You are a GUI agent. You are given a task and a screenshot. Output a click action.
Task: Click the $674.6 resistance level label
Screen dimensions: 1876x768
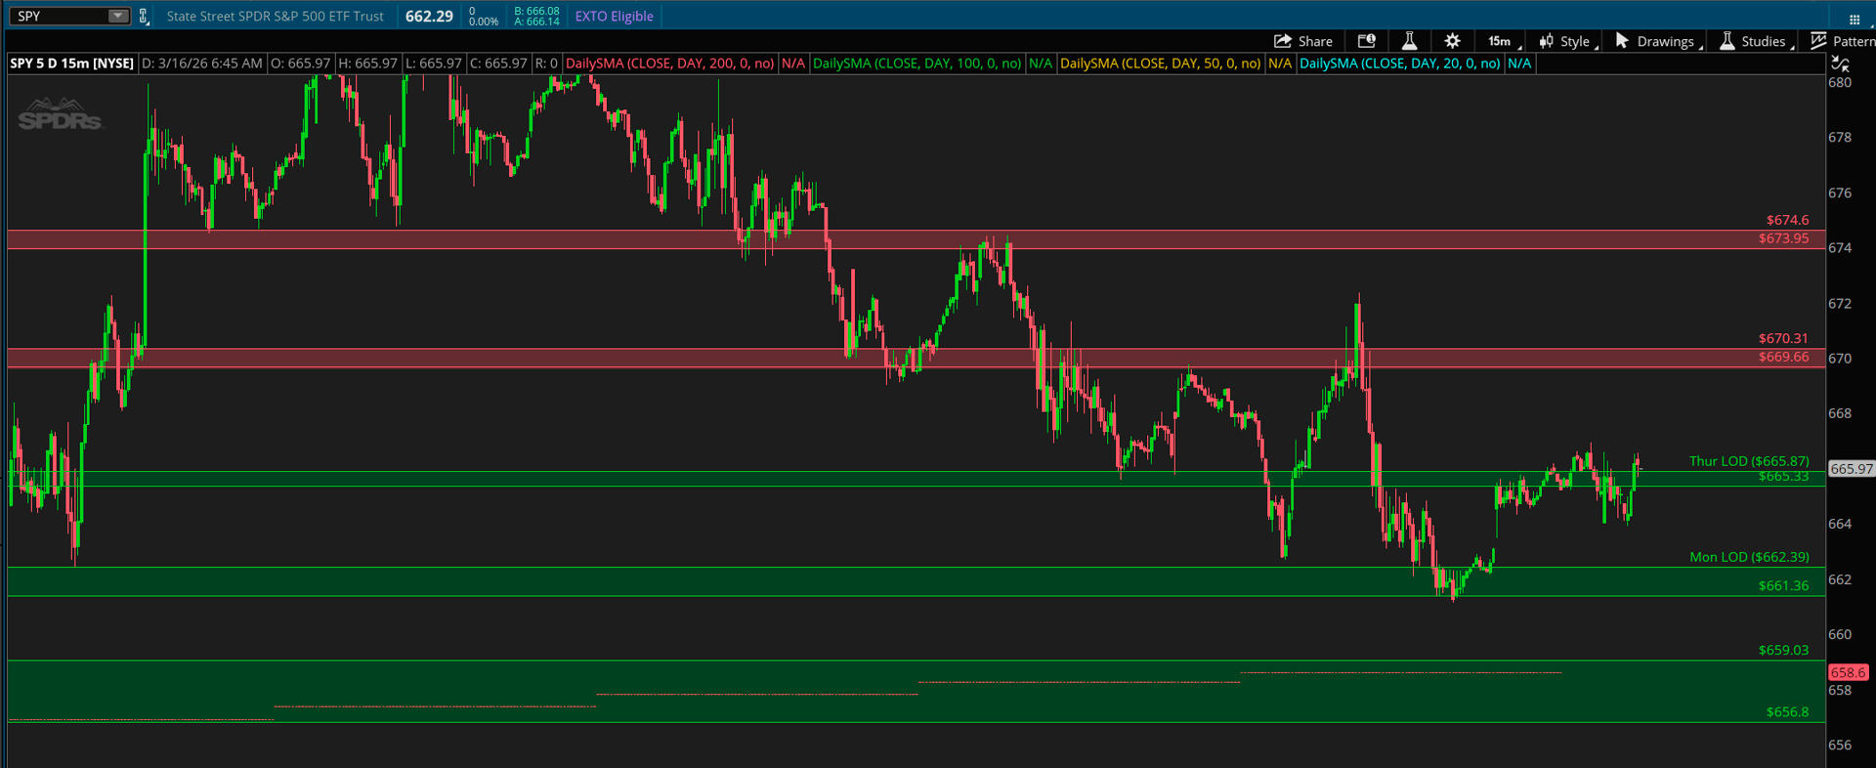1787,220
